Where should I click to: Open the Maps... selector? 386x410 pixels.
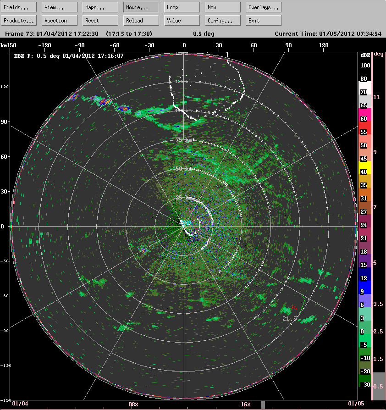point(100,7)
